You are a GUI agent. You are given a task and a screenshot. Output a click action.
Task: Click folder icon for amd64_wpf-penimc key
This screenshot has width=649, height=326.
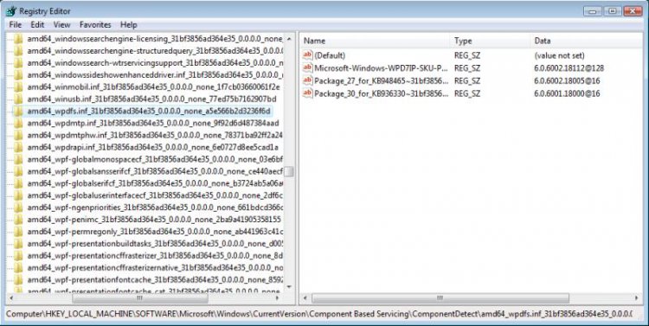coord(18,220)
